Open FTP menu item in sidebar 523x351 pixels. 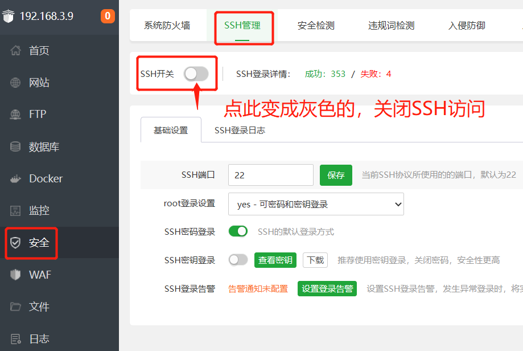coord(38,114)
